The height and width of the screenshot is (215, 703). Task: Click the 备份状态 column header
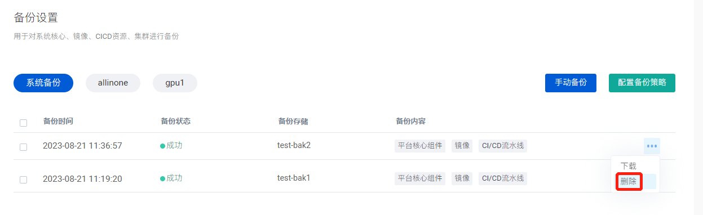pyautogui.click(x=175, y=121)
